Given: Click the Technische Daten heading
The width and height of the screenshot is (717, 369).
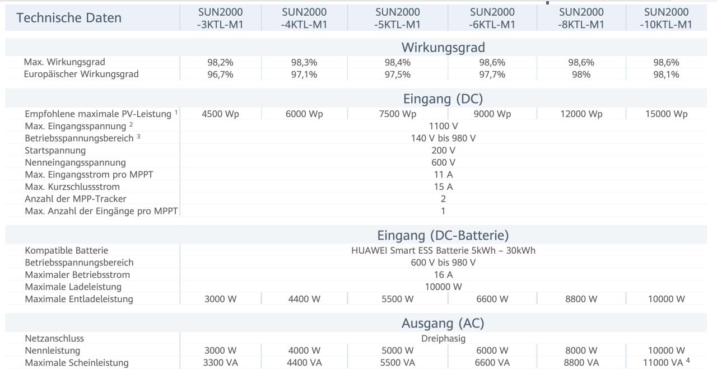Looking at the screenshot, I should 69,17.
